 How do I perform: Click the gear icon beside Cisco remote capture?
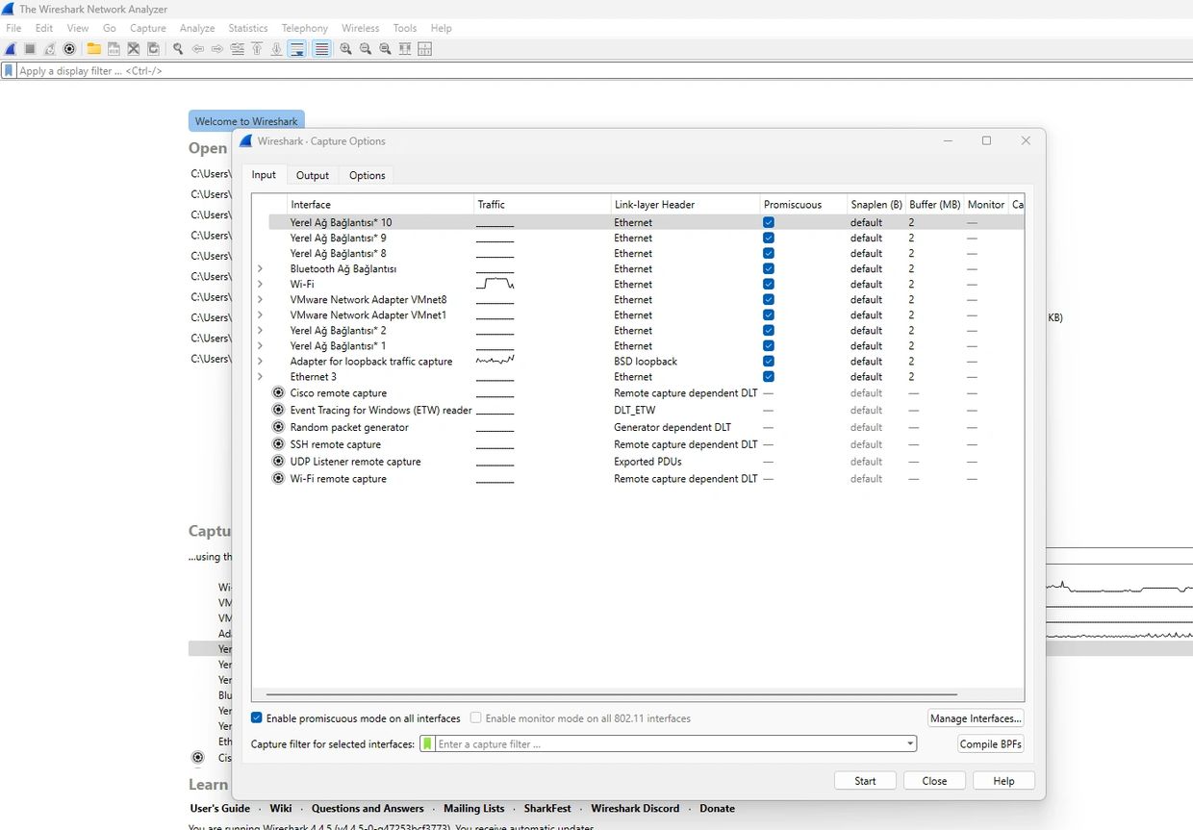278,392
